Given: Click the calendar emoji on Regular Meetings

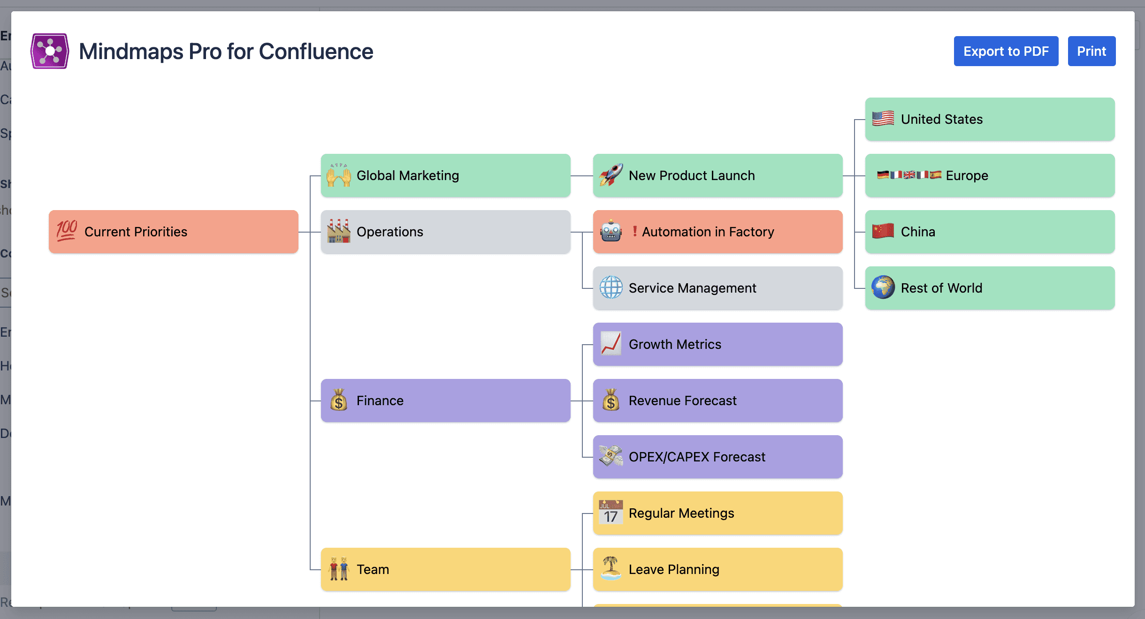Looking at the screenshot, I should pos(611,512).
